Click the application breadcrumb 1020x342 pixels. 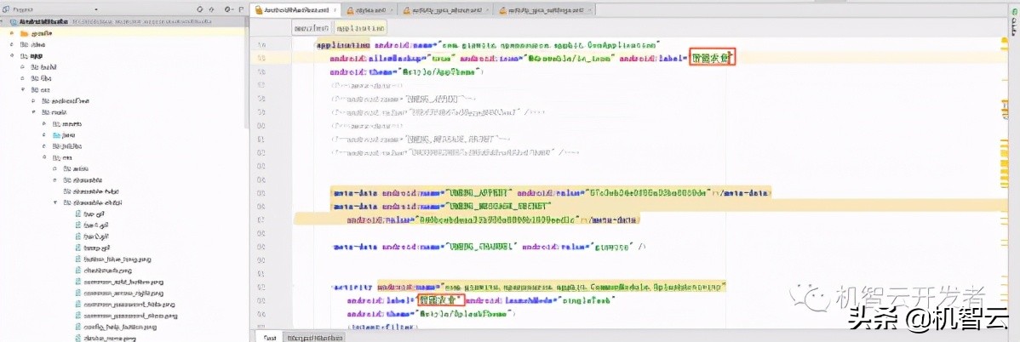click(x=360, y=28)
